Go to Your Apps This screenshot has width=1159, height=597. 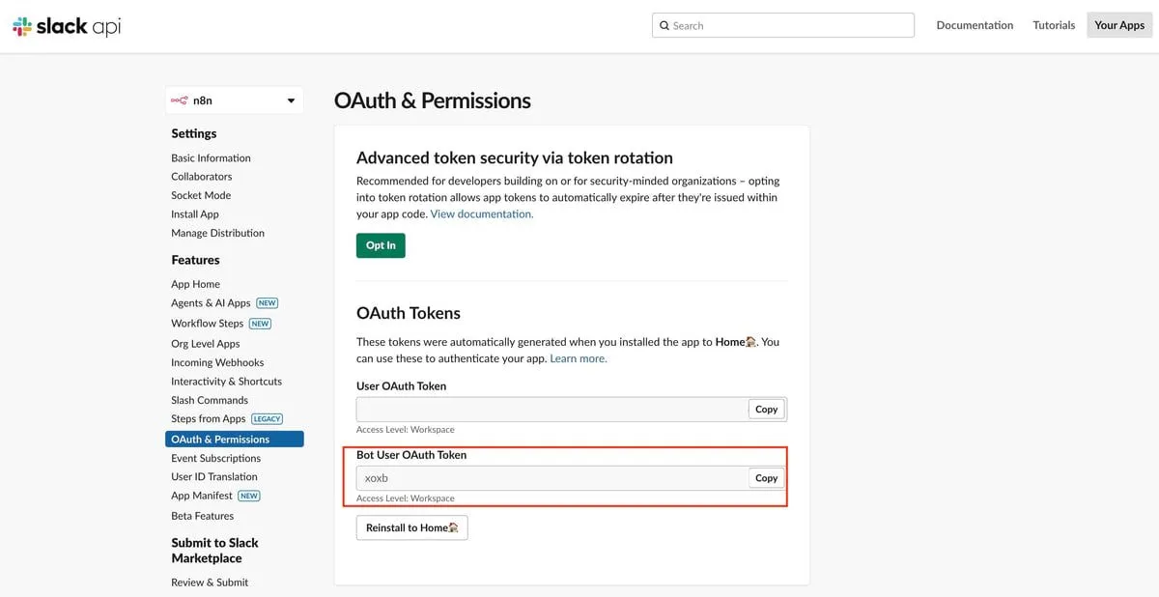coord(1119,25)
